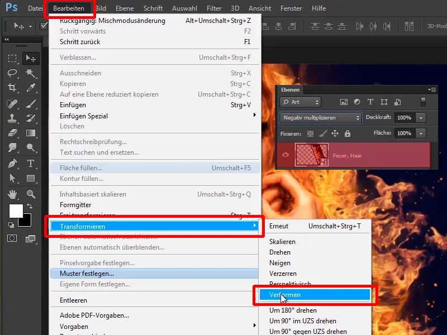Toggle the options bar checkbox
This screenshot has height=335, width=447.
44,26
